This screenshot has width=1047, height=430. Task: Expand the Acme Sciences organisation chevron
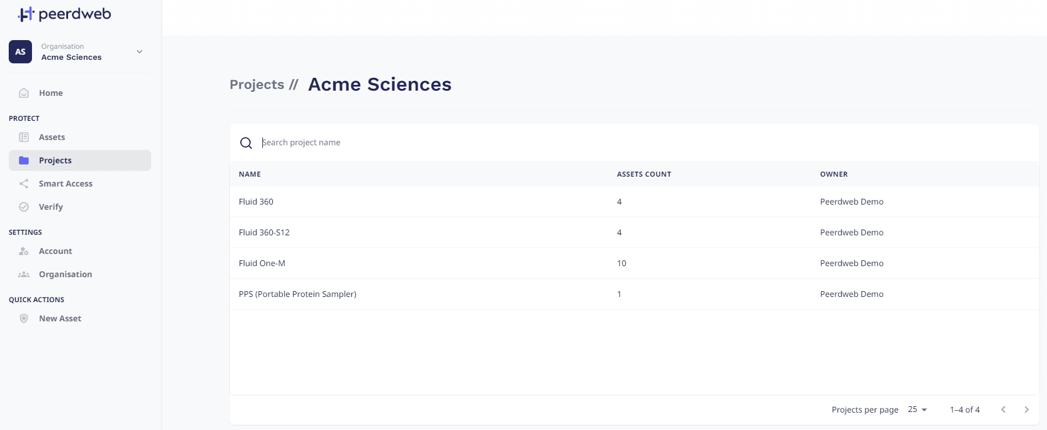(x=140, y=52)
